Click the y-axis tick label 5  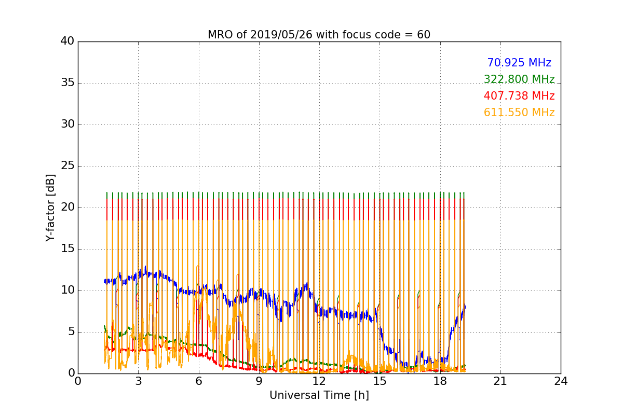pos(71,332)
